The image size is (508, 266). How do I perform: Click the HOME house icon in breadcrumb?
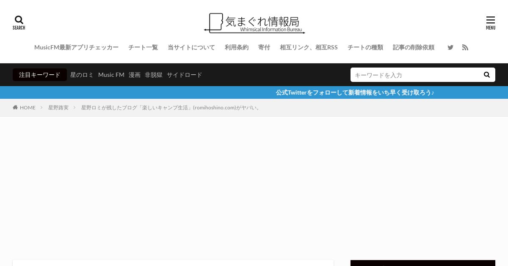(x=15, y=108)
